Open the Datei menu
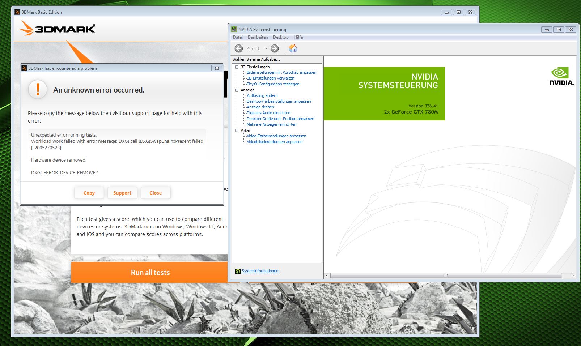581x346 pixels. click(x=238, y=37)
